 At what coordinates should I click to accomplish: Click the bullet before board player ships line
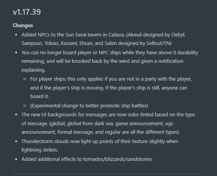[x=16, y=53]
